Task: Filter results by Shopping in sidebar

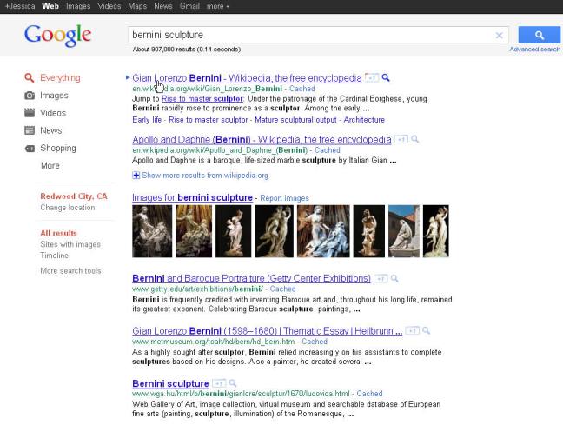Action: (x=57, y=149)
